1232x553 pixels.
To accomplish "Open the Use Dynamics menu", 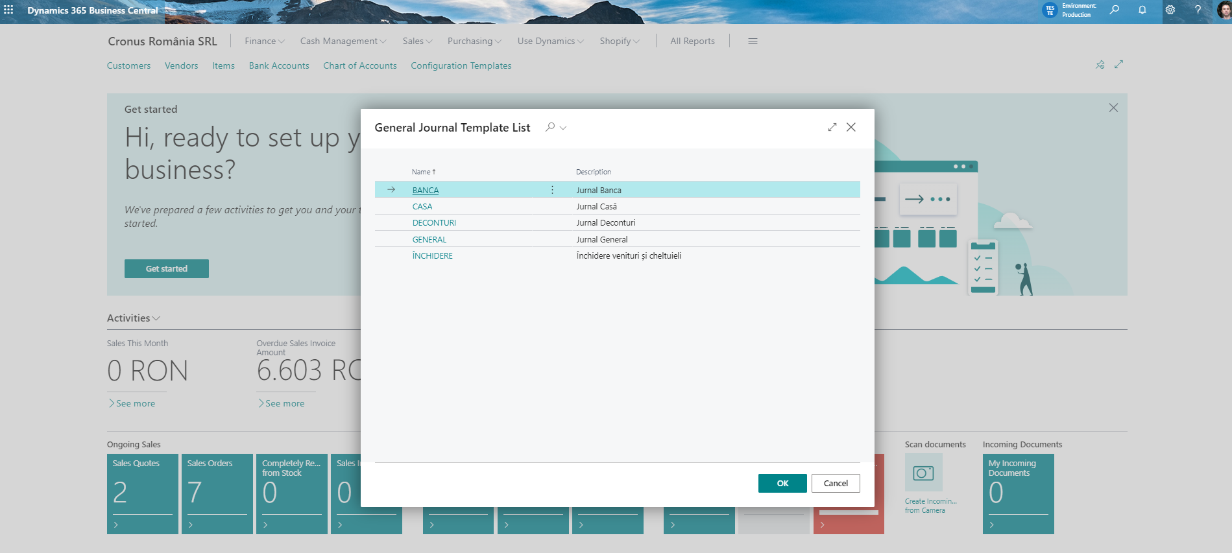I will pyautogui.click(x=551, y=41).
